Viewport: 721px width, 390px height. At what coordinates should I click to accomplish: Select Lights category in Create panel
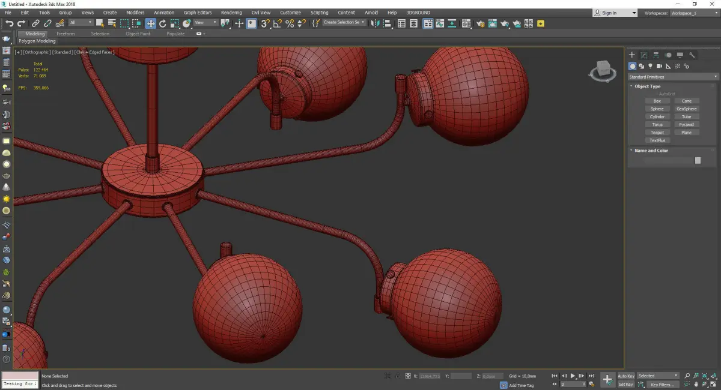click(650, 66)
